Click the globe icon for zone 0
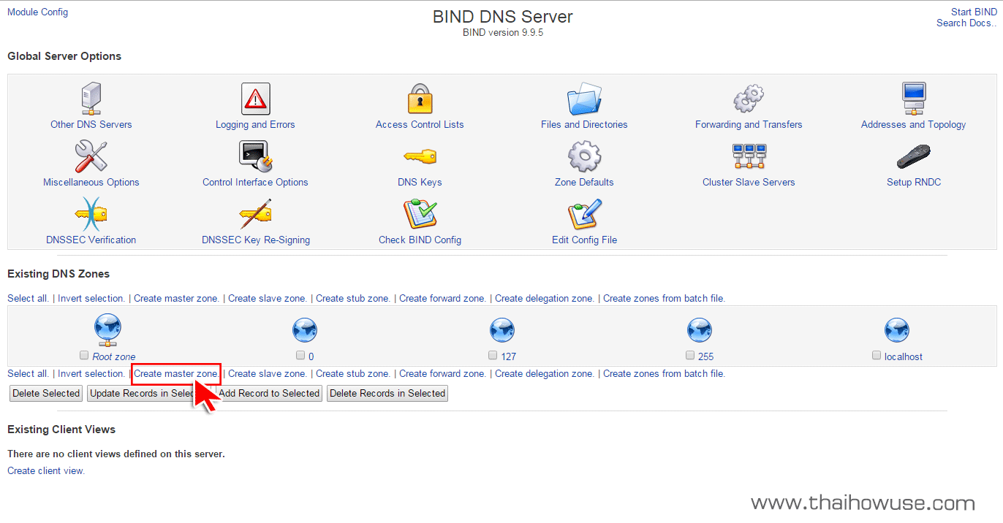This screenshot has height=523, width=1003. 305,330
